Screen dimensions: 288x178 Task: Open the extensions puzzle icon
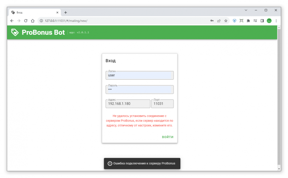point(248,21)
